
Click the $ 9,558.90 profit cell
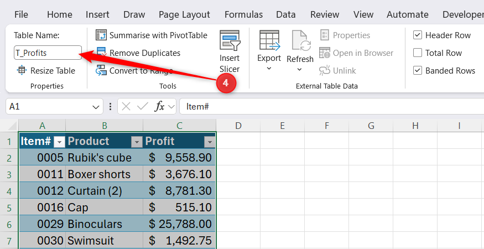coord(179,158)
